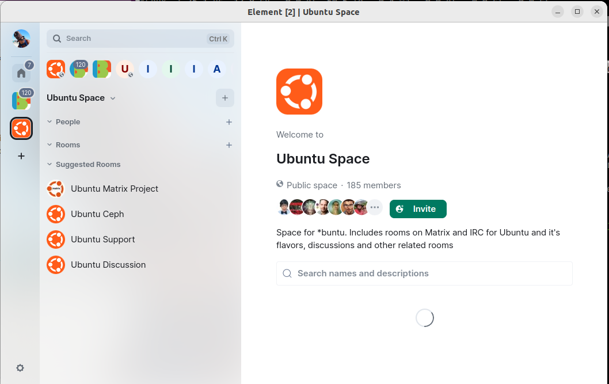
Task: Click the user profile avatar
Action: [x=21, y=39]
